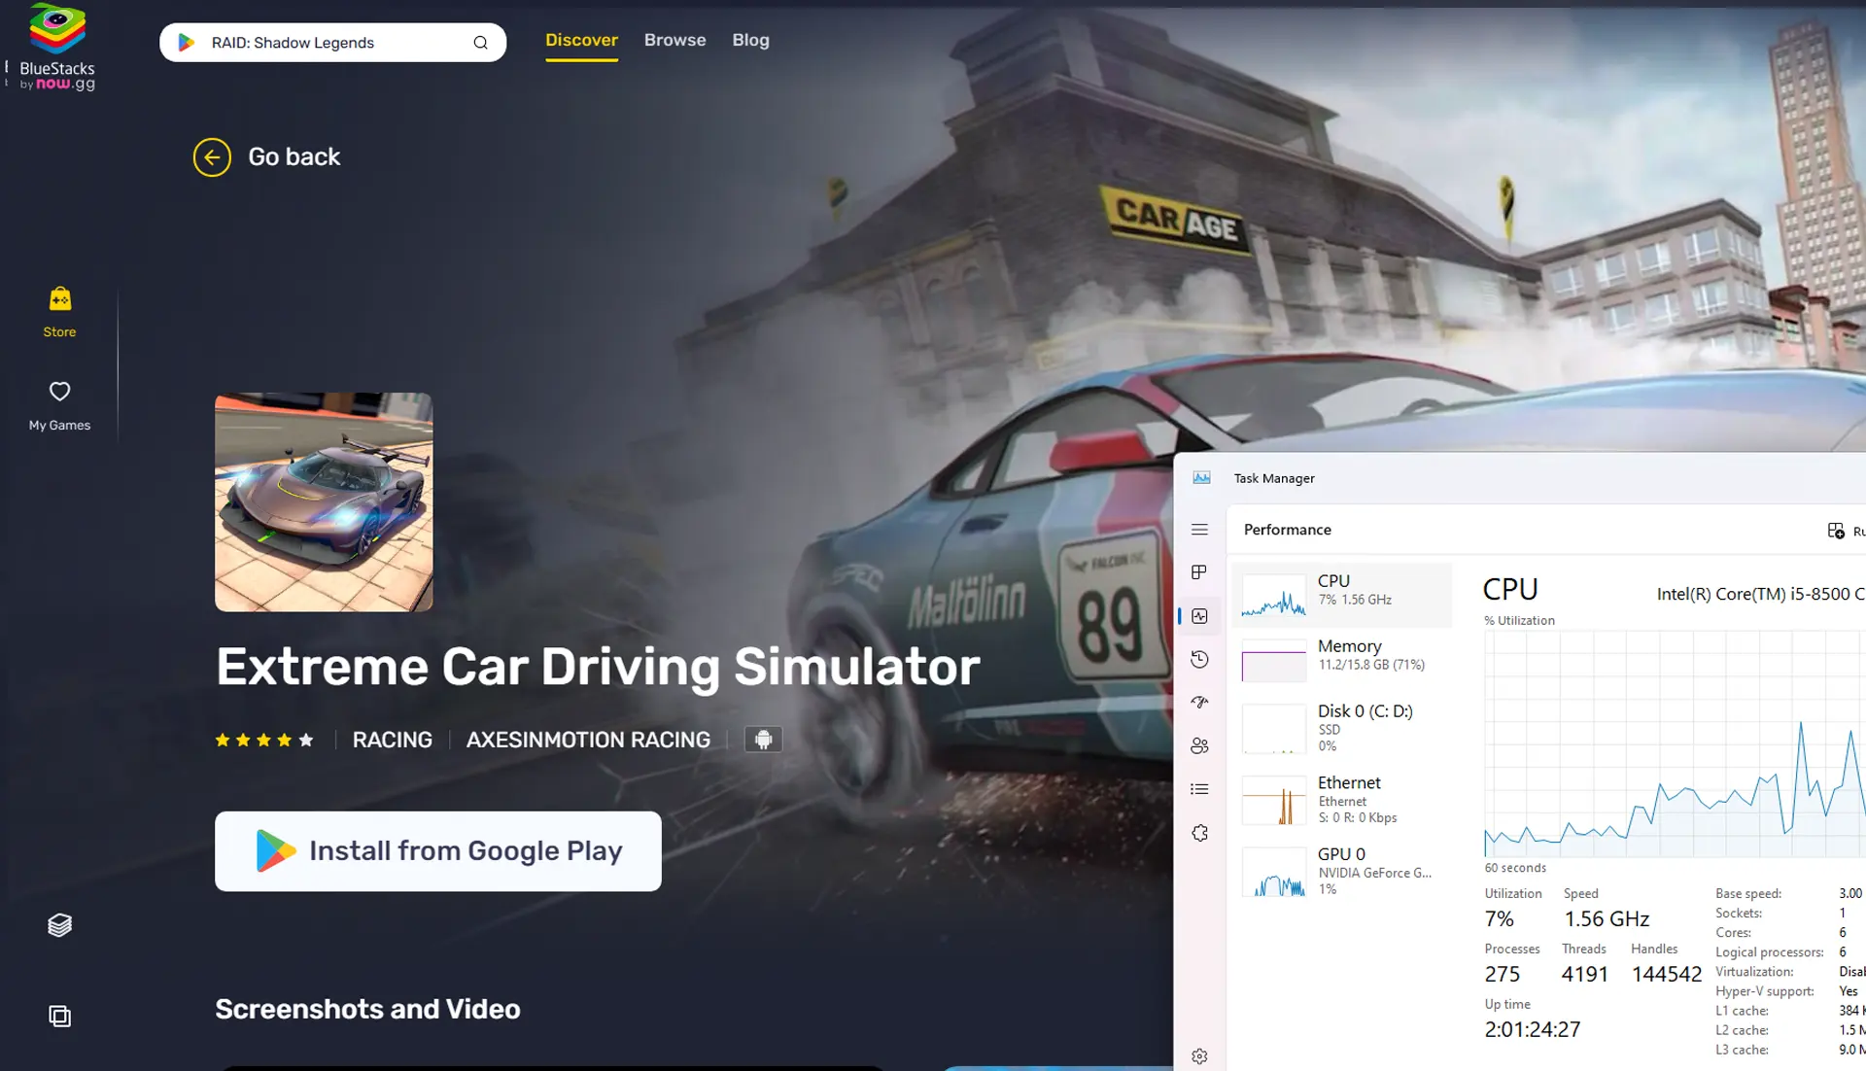Click the Speed value 1.56 GHz
This screenshot has height=1071, width=1866.
[1606, 918]
